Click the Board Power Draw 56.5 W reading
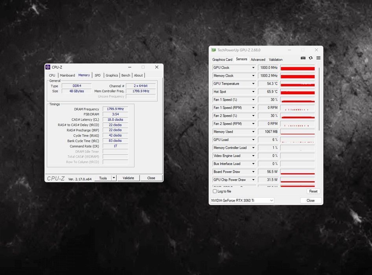This screenshot has width=372, height=275. point(268,172)
